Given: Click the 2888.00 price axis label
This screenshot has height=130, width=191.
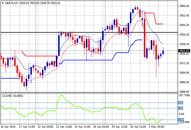Looking at the screenshot, I should click(184, 92).
